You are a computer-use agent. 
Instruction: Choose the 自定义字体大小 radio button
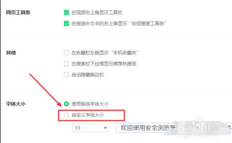point(66,115)
